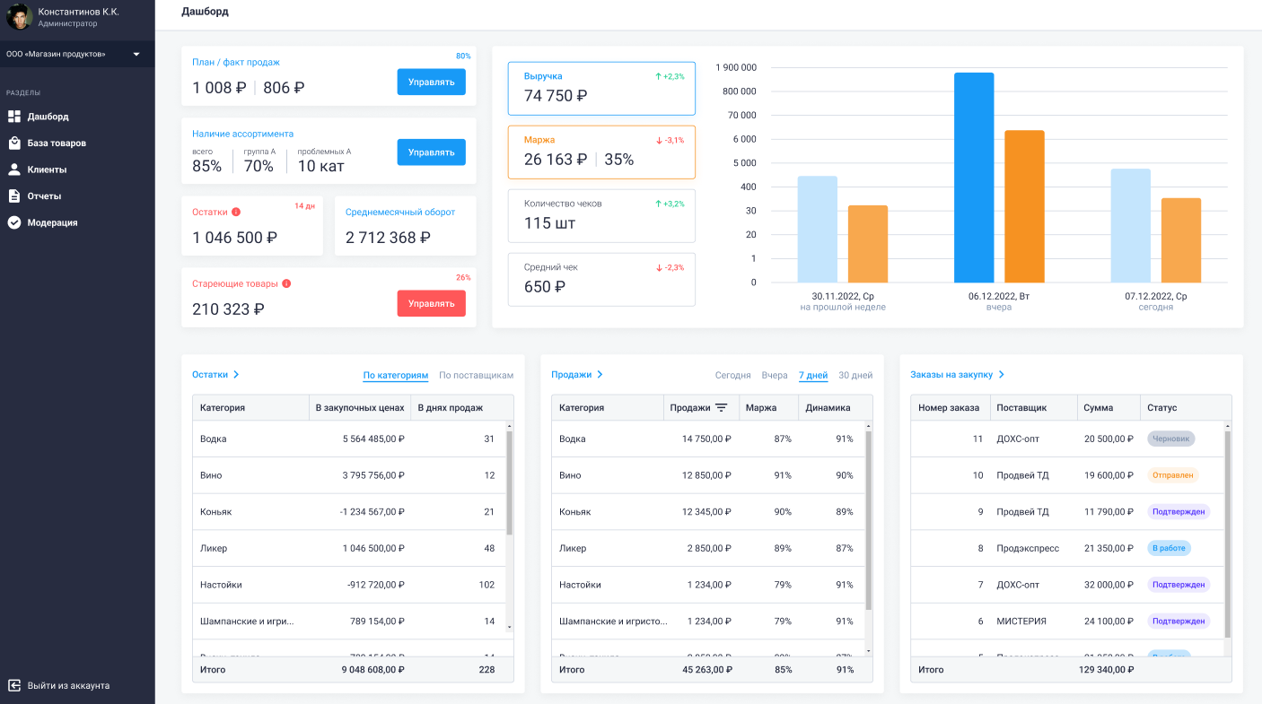Viewport: 1262px width, 704px height.
Task: Click the person icon for Клиенты
Action: point(14,169)
